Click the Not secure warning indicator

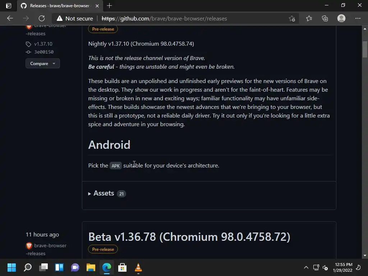[75, 19]
